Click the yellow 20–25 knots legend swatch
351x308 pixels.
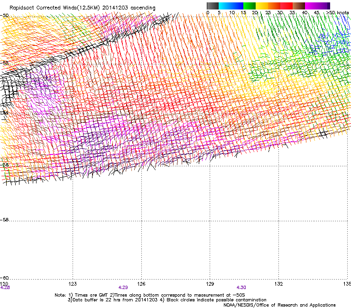click(x=262, y=6)
